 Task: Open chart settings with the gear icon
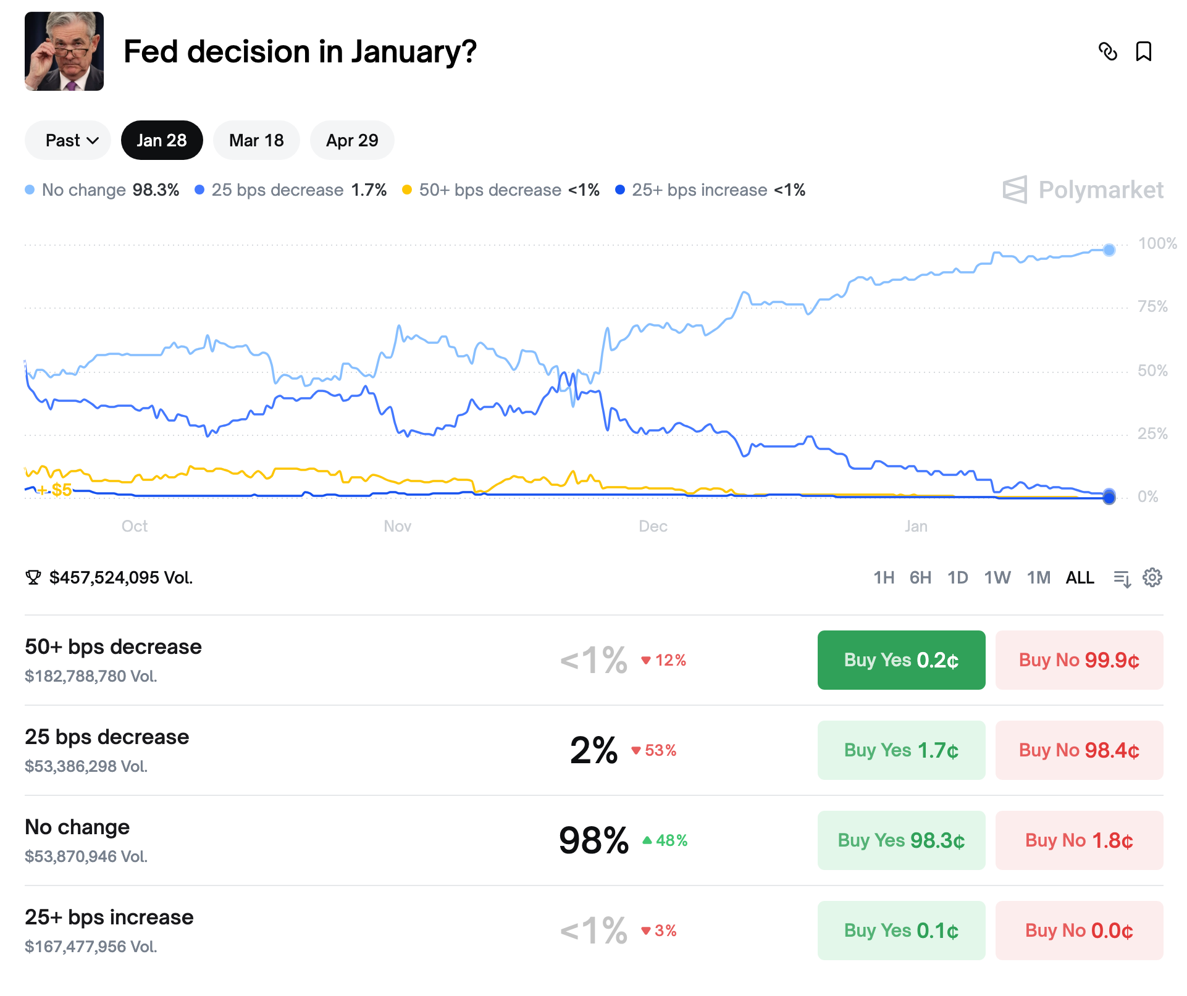pyautogui.click(x=1152, y=577)
